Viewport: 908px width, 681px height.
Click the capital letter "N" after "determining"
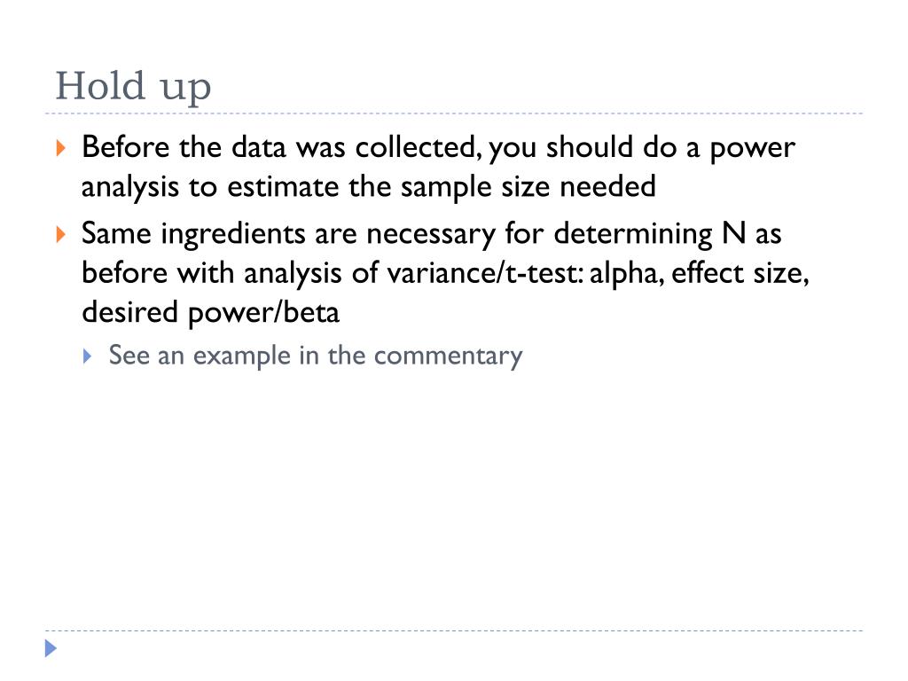click(733, 233)
